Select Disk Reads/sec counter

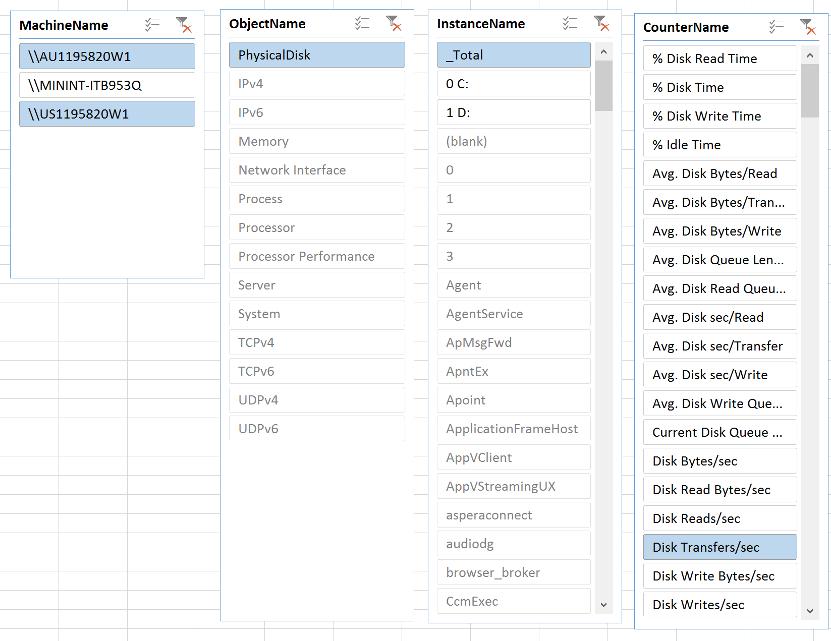pyautogui.click(x=720, y=518)
